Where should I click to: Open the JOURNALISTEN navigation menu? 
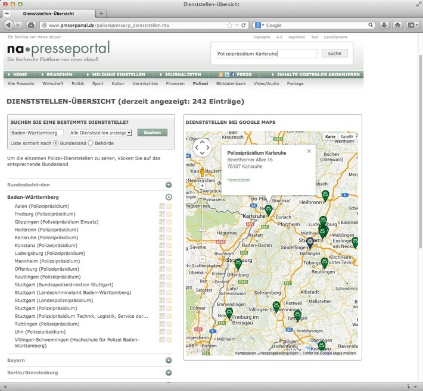[x=182, y=74]
